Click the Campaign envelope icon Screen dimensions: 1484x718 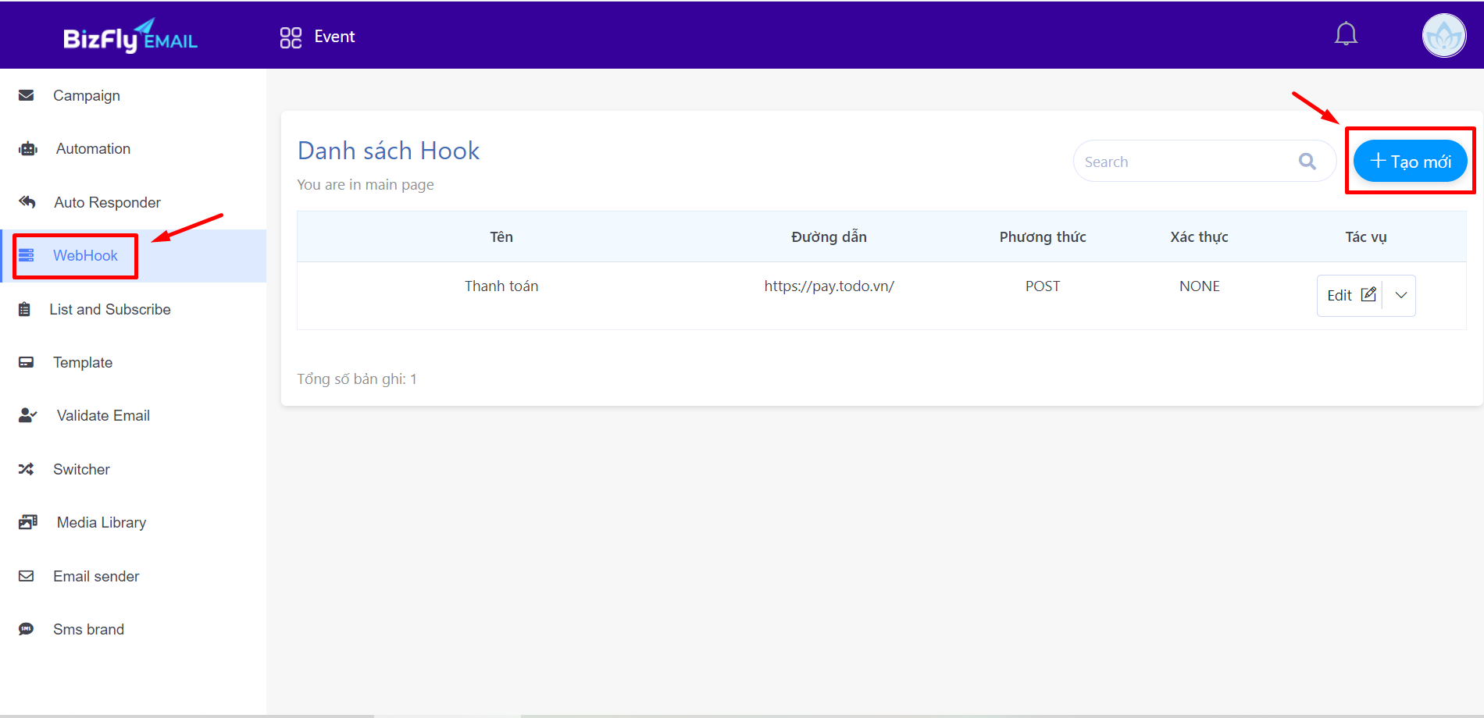(x=27, y=95)
